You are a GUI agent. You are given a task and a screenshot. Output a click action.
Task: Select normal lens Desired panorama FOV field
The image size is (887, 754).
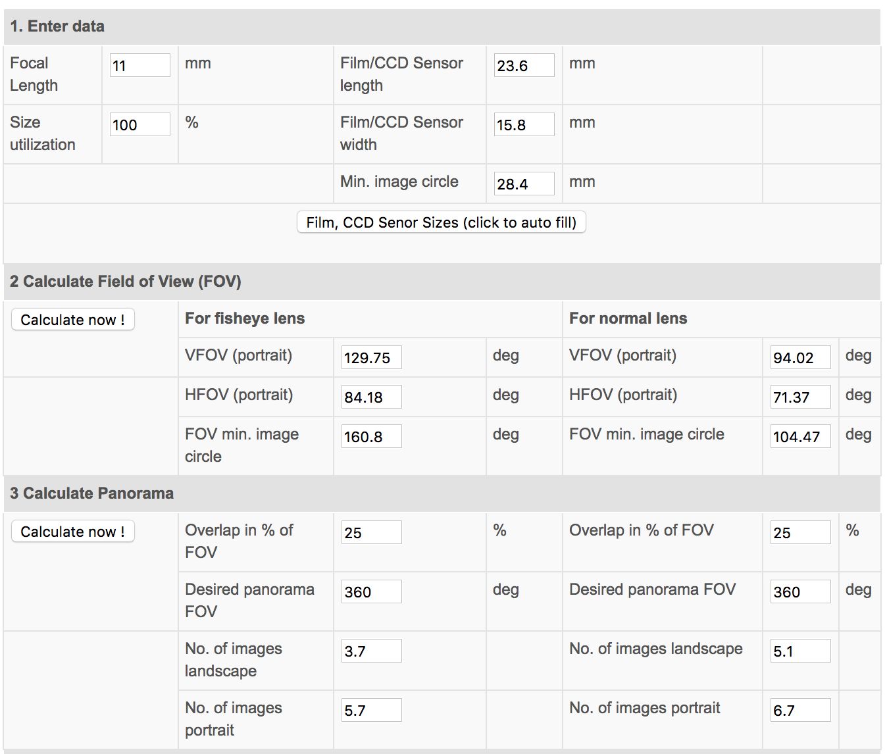(x=801, y=591)
